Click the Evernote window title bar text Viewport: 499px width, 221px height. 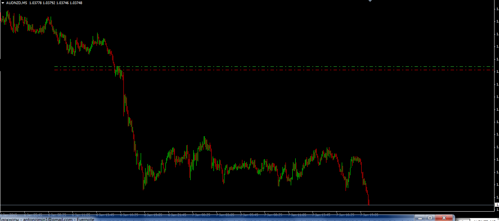click(47, 219)
